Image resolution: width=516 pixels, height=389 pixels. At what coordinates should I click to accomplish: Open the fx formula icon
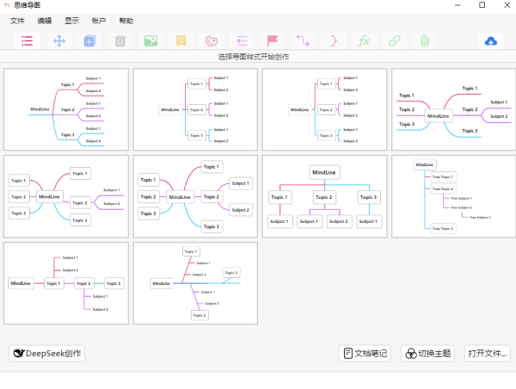364,40
